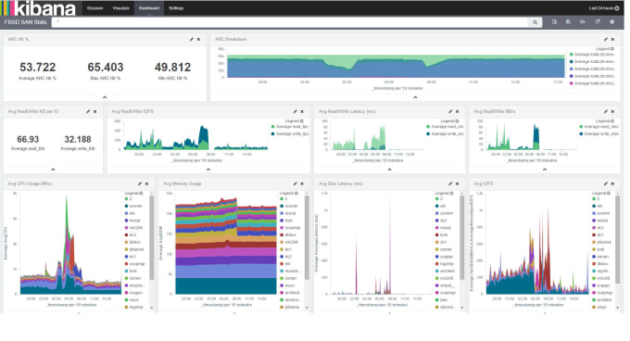Click the Avg Disk Latency legend scrollbar
Image resolution: width=630 pixels, height=341 pixels.
(462, 238)
